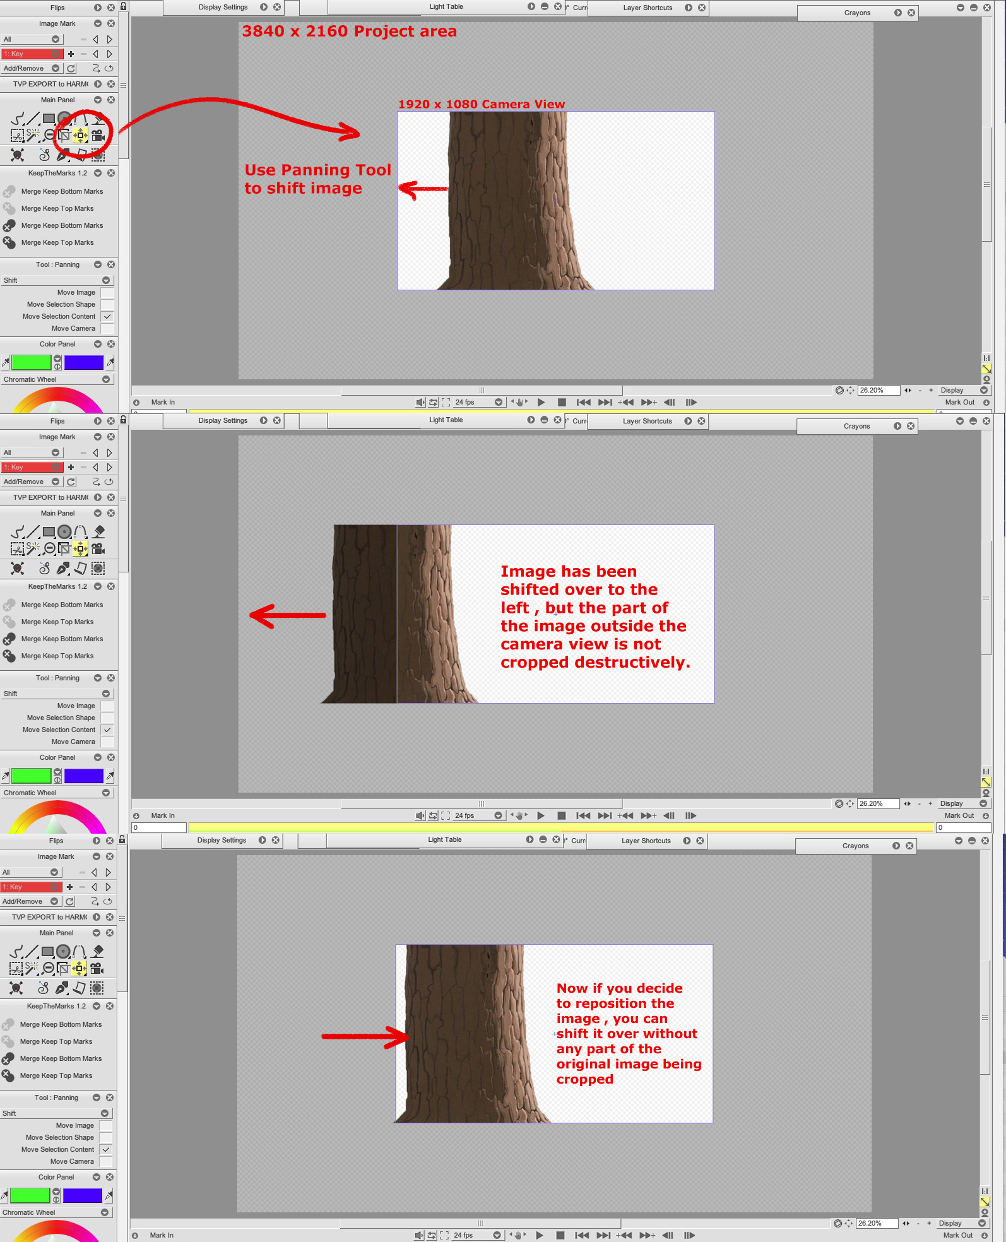Pick the green color swatch, top Color Panel
The width and height of the screenshot is (1006, 1242).
pos(32,362)
